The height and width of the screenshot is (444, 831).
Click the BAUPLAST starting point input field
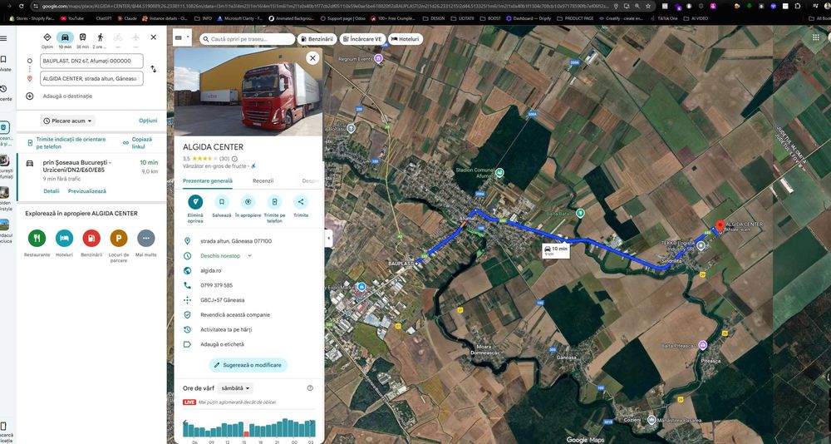click(91, 61)
